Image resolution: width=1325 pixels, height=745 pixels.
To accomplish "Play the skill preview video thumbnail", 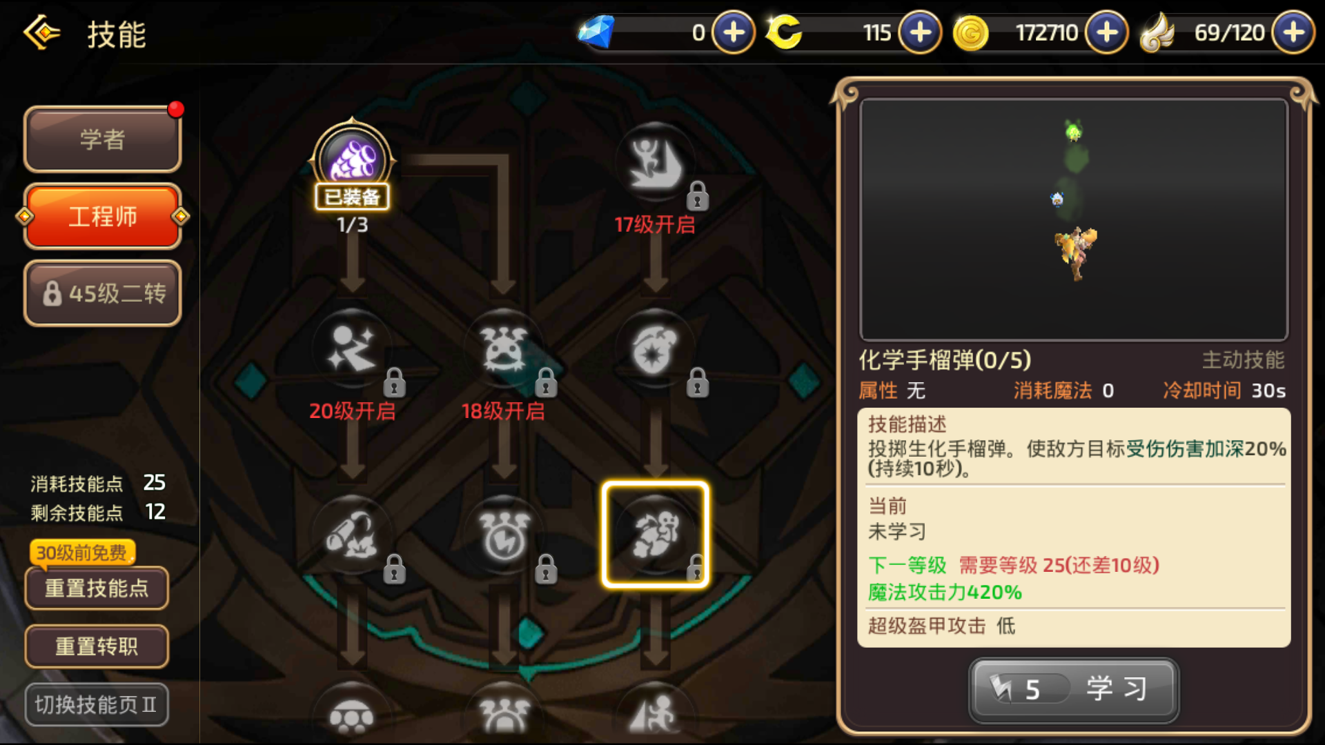I will pyautogui.click(x=1074, y=219).
